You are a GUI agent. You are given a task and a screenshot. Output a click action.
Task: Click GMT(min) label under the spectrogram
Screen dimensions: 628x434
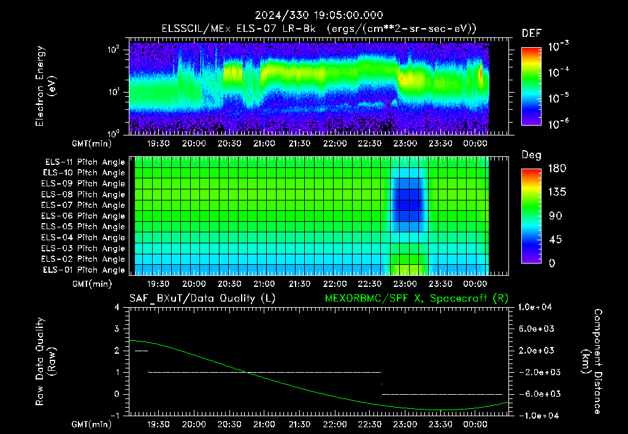tap(92, 143)
